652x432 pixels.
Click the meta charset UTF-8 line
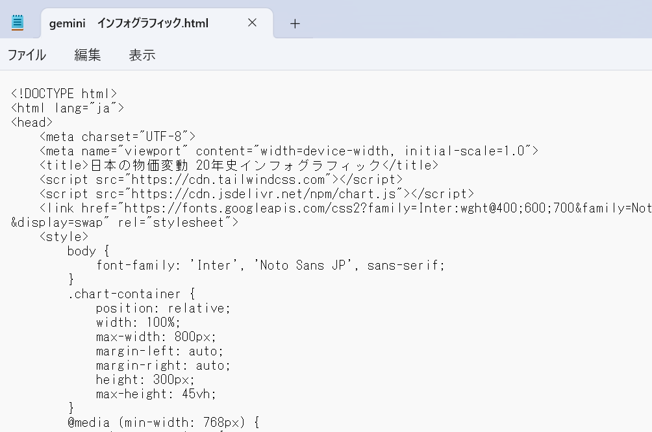tap(117, 136)
